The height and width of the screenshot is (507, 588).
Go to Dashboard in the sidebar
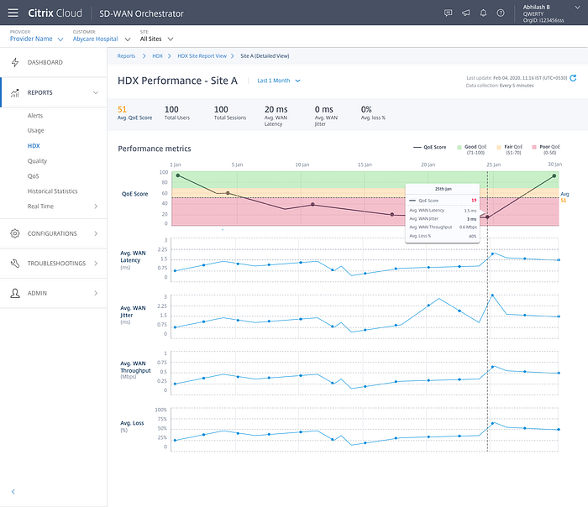[45, 62]
